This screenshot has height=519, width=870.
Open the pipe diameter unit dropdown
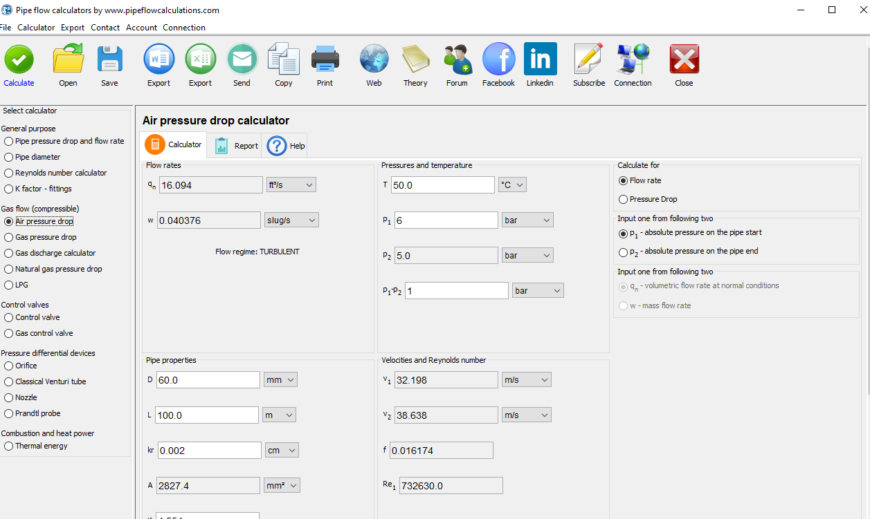280,379
